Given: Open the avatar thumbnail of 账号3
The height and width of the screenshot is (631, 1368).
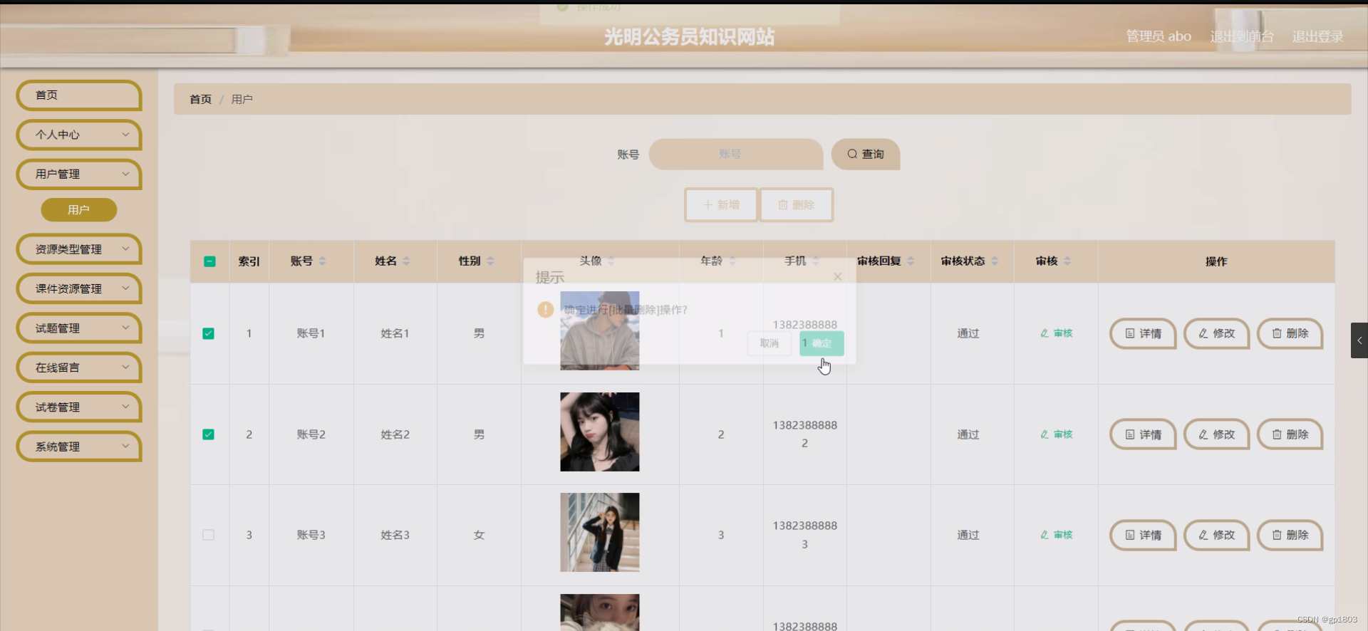Looking at the screenshot, I should point(600,532).
